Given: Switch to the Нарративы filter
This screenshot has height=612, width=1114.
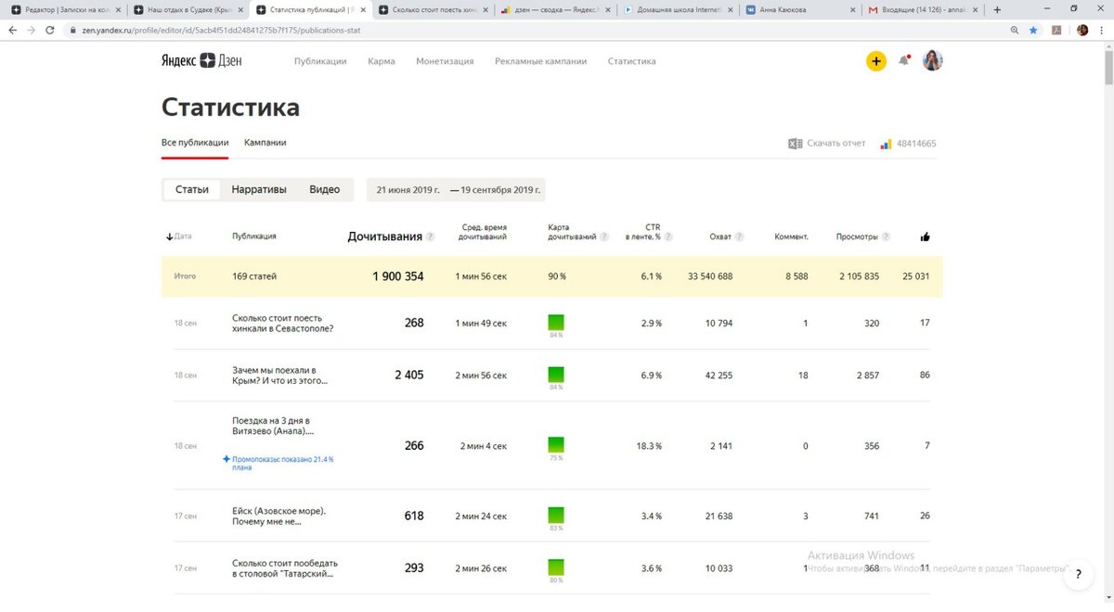Looking at the screenshot, I should (x=259, y=188).
